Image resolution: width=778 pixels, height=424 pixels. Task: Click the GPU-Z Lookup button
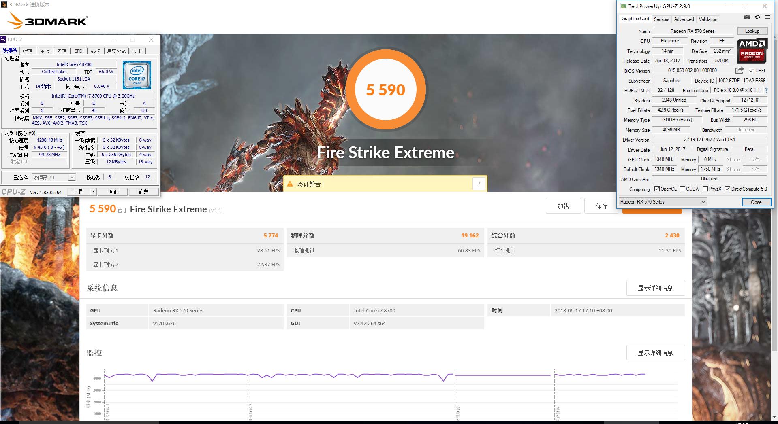(752, 31)
